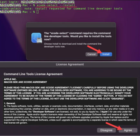Click the software installer icon in the dialog
Image resolution: width=140 pixels, height=136 pixels.
point(36,38)
